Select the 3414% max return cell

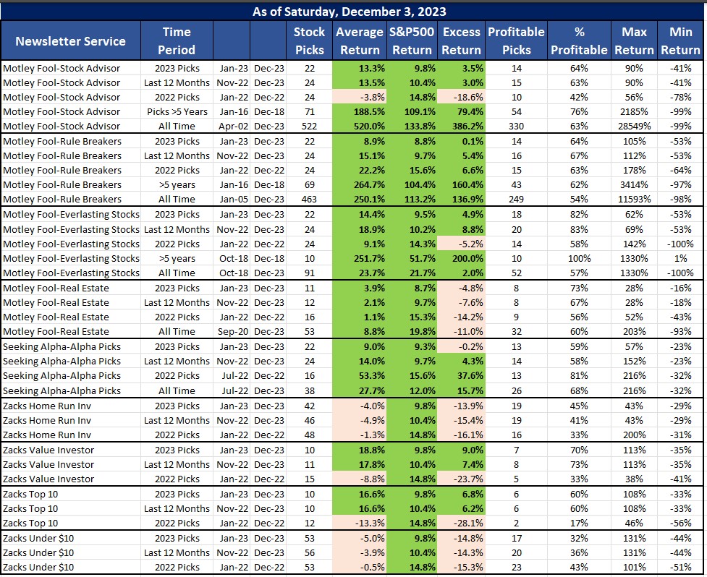click(x=635, y=184)
